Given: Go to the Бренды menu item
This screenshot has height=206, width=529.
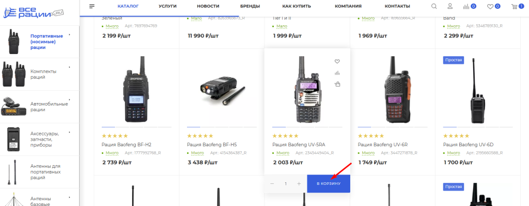Looking at the screenshot, I should [250, 6].
